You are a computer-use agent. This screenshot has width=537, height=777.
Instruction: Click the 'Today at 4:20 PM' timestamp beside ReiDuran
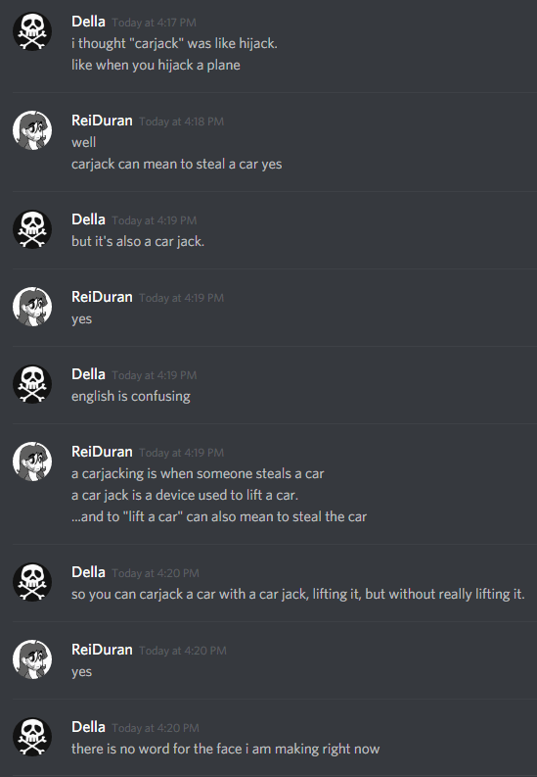[x=183, y=652]
